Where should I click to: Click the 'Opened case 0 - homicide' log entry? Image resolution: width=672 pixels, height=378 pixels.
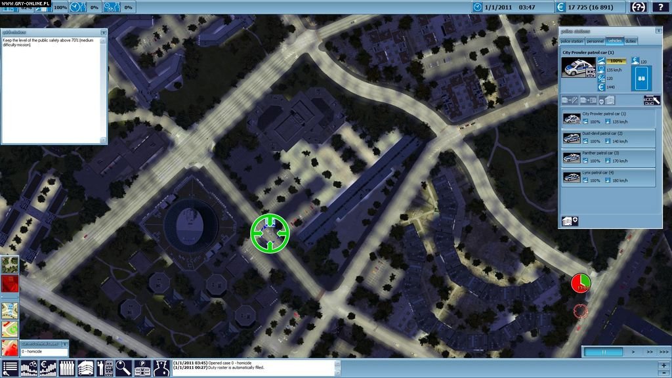pos(213,363)
